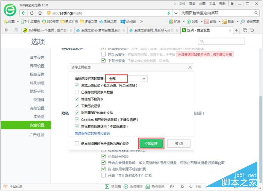Open 头条推荐 in status bar
The height and width of the screenshot is (191, 263).
click(x=133, y=186)
